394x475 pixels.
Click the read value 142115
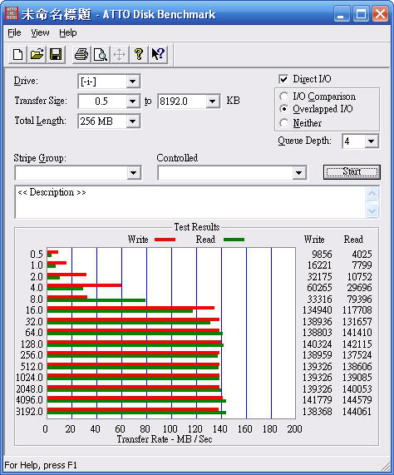pos(357,344)
